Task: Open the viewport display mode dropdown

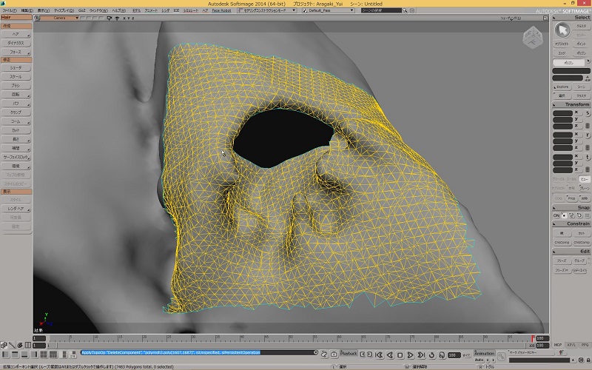Action: tap(511, 18)
